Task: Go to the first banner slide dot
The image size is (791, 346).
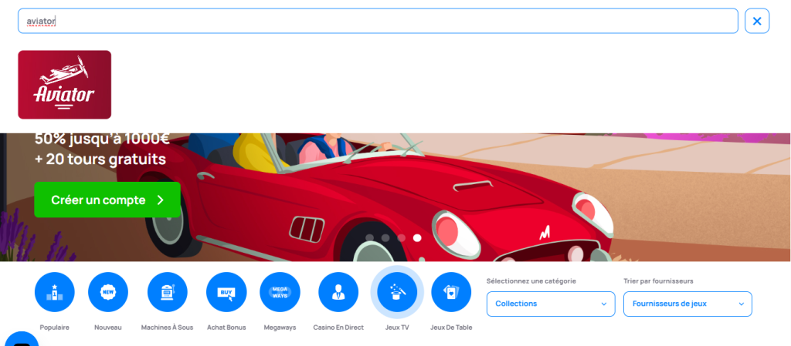Action: click(x=370, y=238)
